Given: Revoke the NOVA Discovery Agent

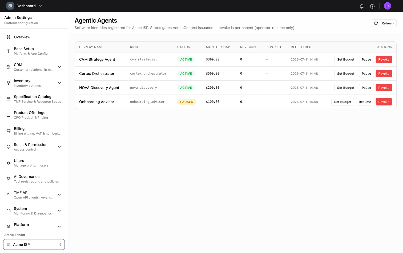Looking at the screenshot, I should 384,88.
